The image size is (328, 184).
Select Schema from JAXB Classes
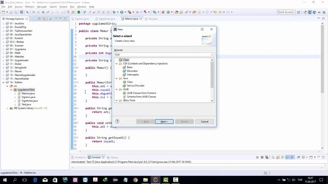click(139, 97)
